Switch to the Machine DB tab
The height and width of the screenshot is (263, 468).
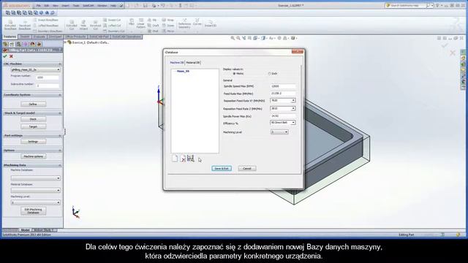pos(177,63)
